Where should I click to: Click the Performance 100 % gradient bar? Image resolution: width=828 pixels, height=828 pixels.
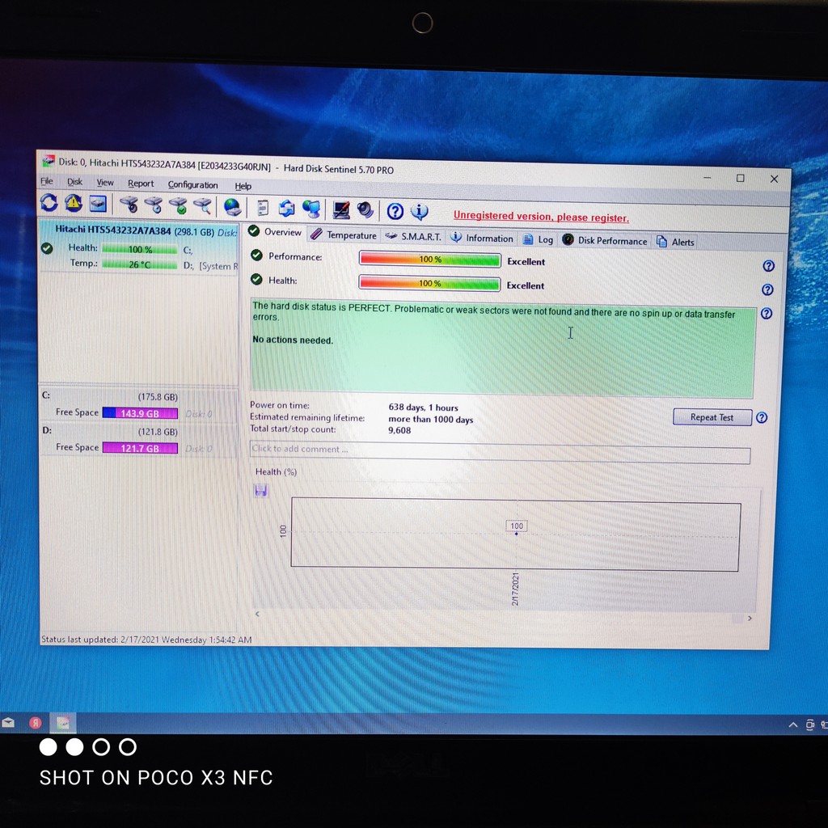coord(430,260)
